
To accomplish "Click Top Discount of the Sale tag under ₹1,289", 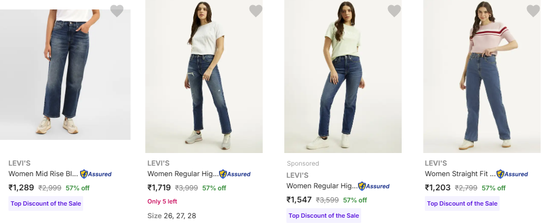I will pyautogui.click(x=46, y=203).
